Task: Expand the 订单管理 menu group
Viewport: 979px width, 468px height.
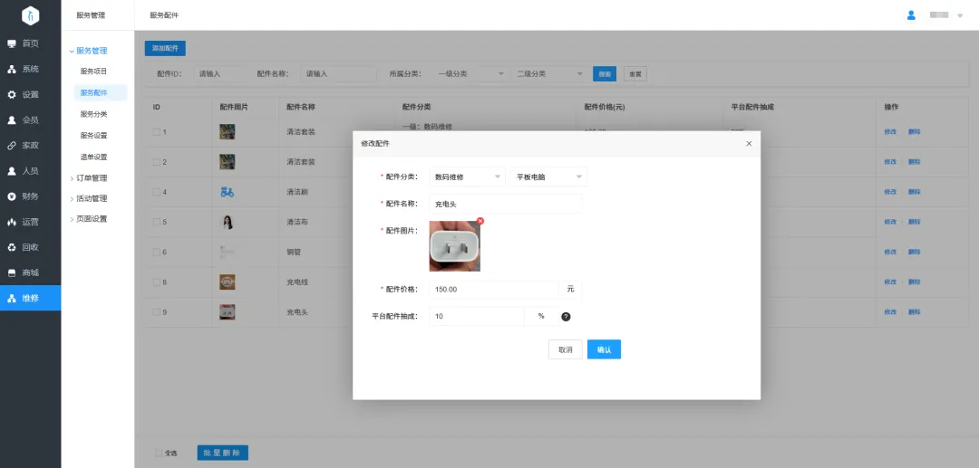Action: pos(92,178)
